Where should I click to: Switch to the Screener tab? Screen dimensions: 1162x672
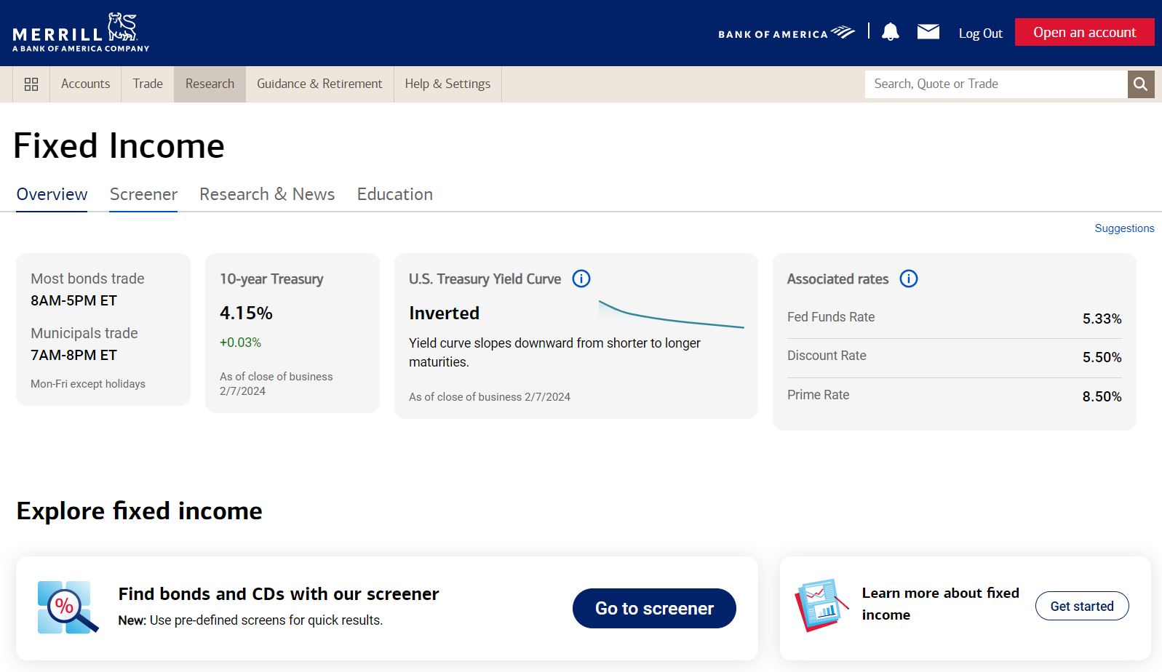point(143,194)
